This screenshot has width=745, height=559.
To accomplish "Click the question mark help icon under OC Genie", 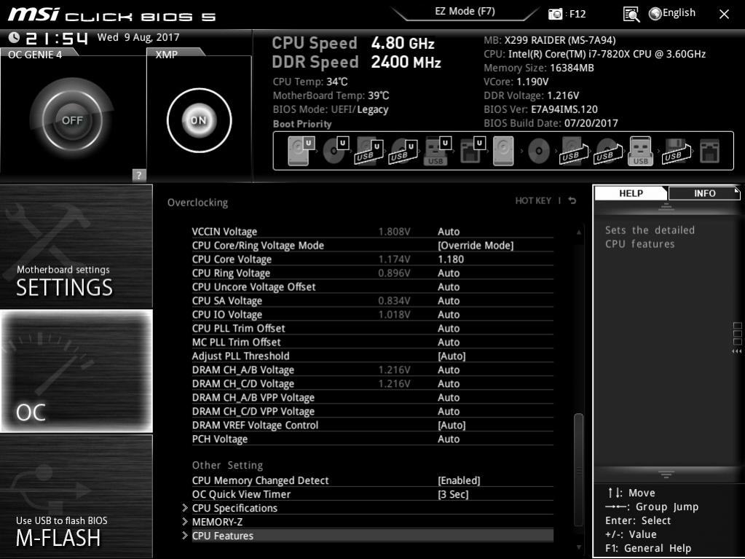I will click(x=139, y=175).
